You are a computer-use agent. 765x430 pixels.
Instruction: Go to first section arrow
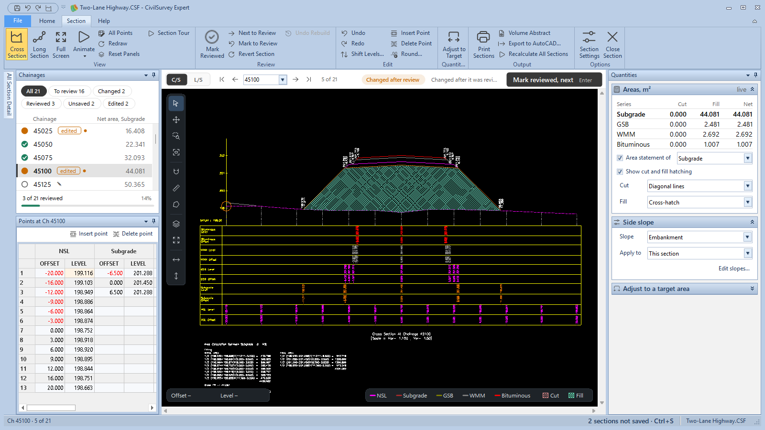(222, 79)
